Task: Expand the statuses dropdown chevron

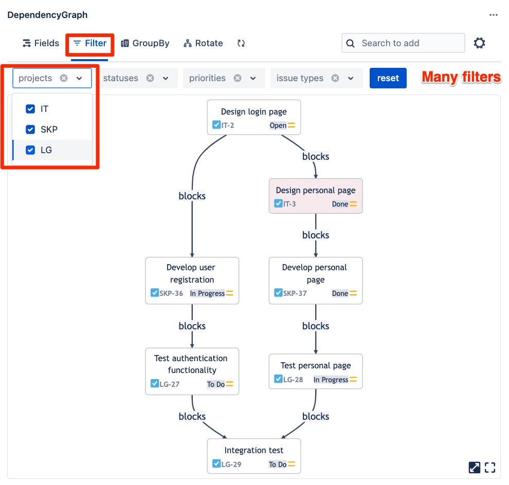Action: [166, 78]
